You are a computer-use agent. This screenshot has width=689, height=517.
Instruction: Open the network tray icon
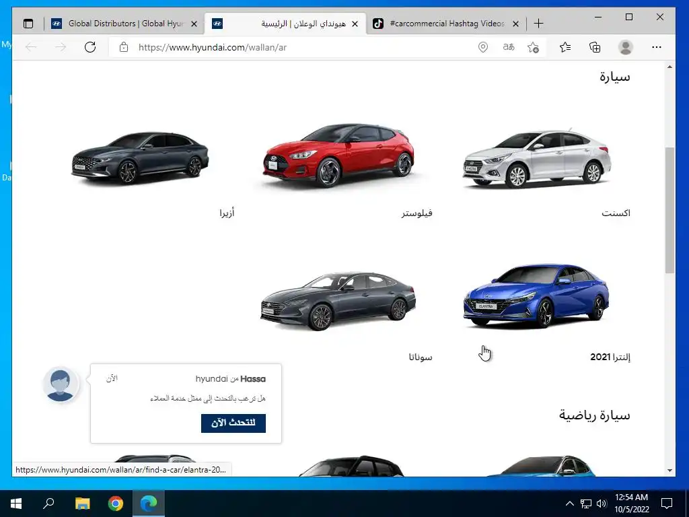coord(586,504)
